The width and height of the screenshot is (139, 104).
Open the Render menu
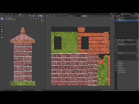(9, 14)
